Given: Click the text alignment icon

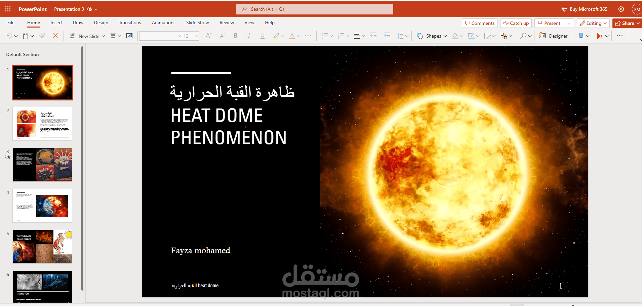Looking at the screenshot, I should click(357, 36).
